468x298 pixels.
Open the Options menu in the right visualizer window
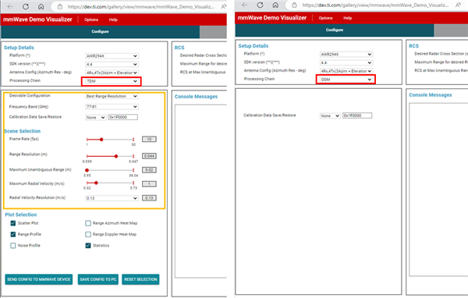325,18
